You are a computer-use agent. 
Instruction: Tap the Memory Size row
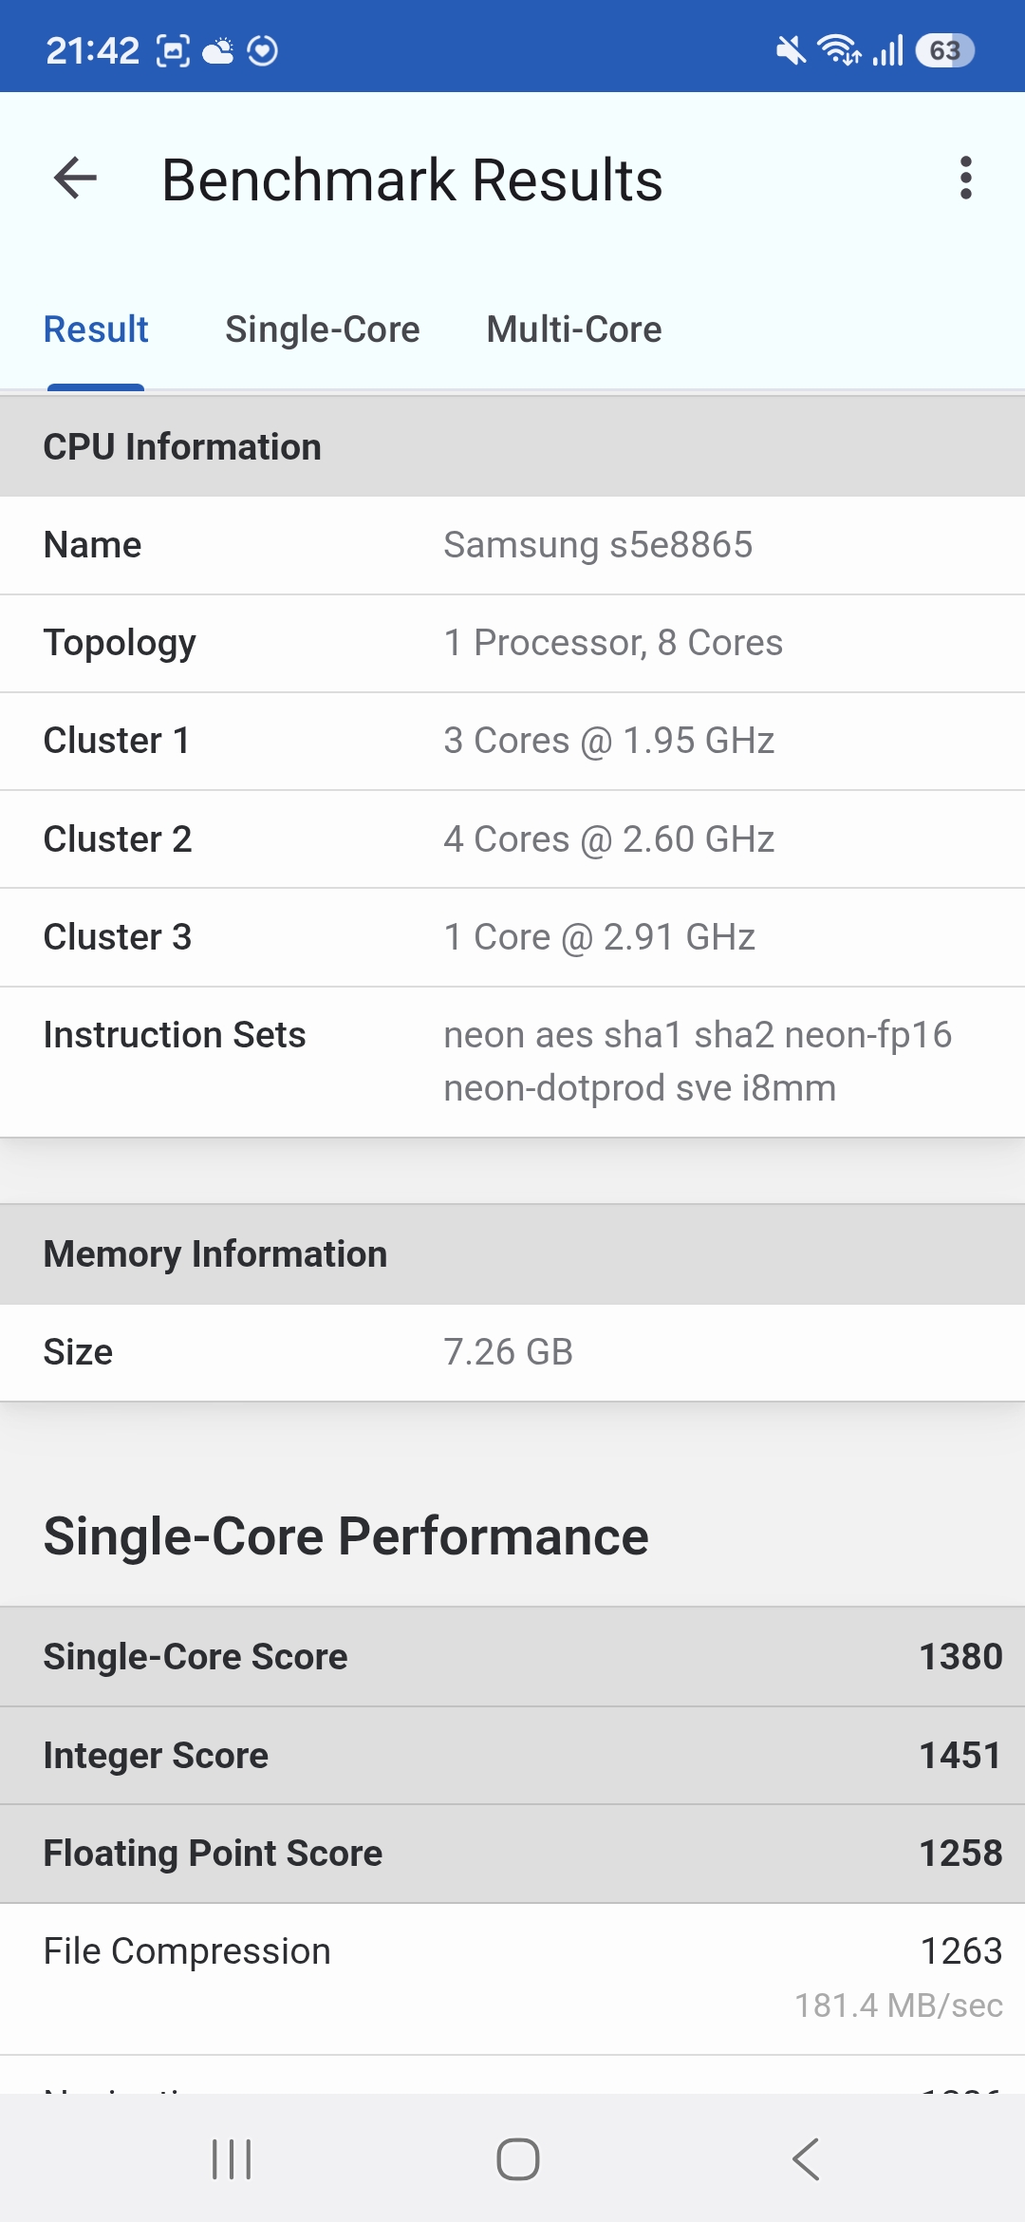click(x=512, y=1352)
